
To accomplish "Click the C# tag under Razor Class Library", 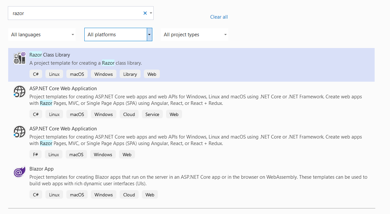I will click(36, 74).
